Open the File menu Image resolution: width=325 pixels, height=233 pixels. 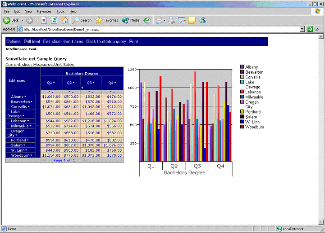[x=7, y=11]
